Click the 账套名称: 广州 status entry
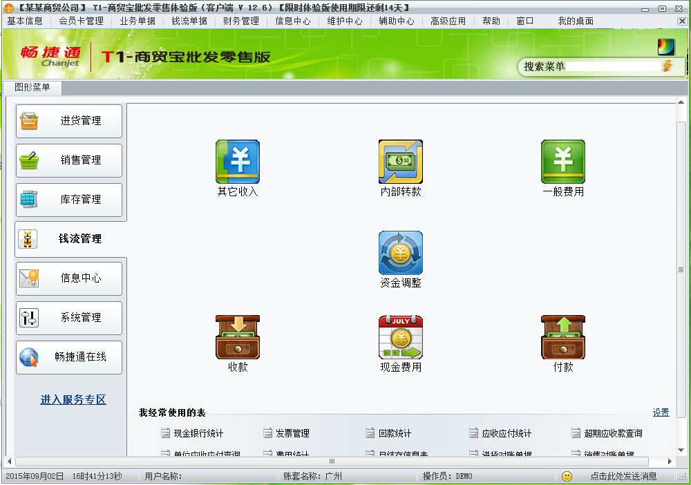 point(312,476)
